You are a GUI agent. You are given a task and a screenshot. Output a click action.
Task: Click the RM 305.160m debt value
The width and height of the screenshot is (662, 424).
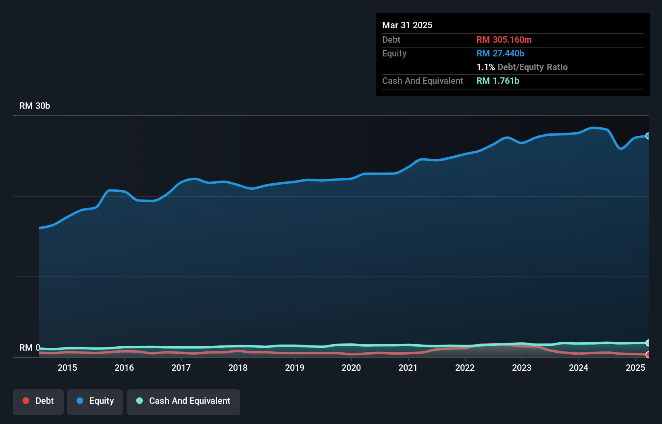click(x=504, y=39)
